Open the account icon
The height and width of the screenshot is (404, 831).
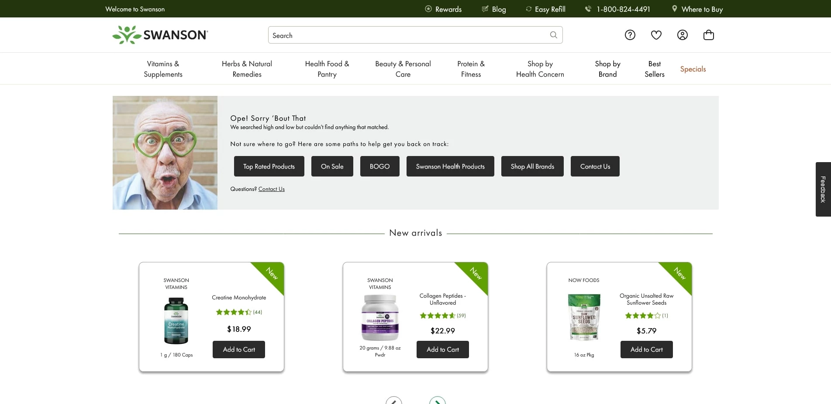coord(682,35)
